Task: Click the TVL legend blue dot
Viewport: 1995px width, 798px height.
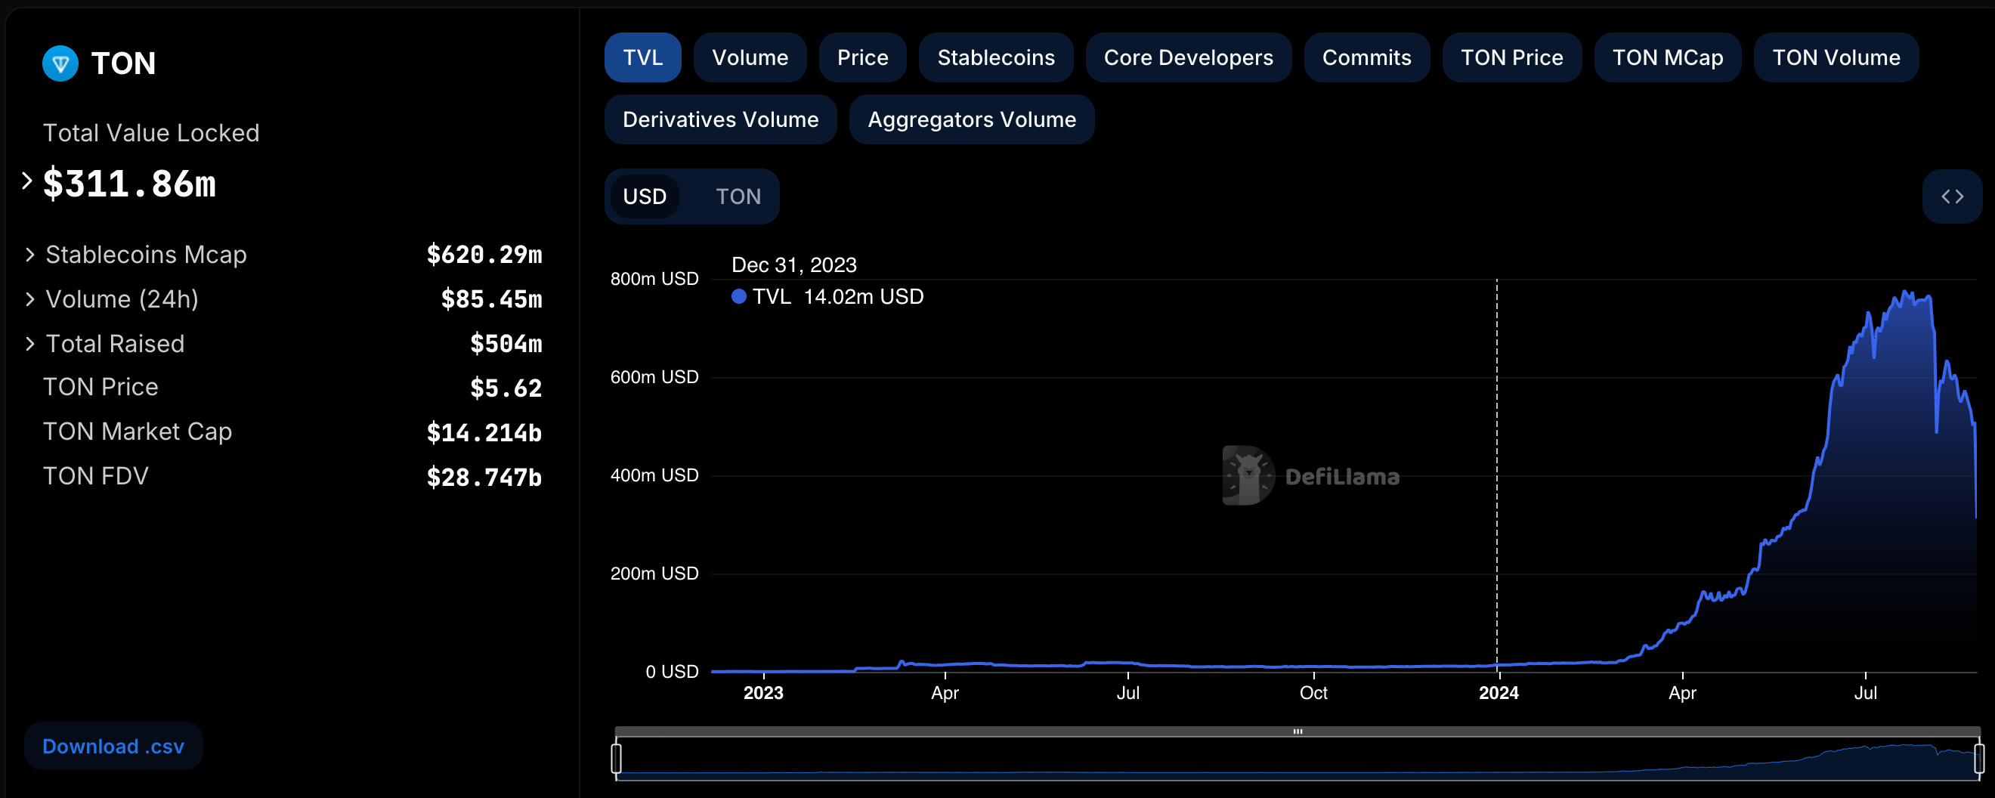Action: [739, 297]
